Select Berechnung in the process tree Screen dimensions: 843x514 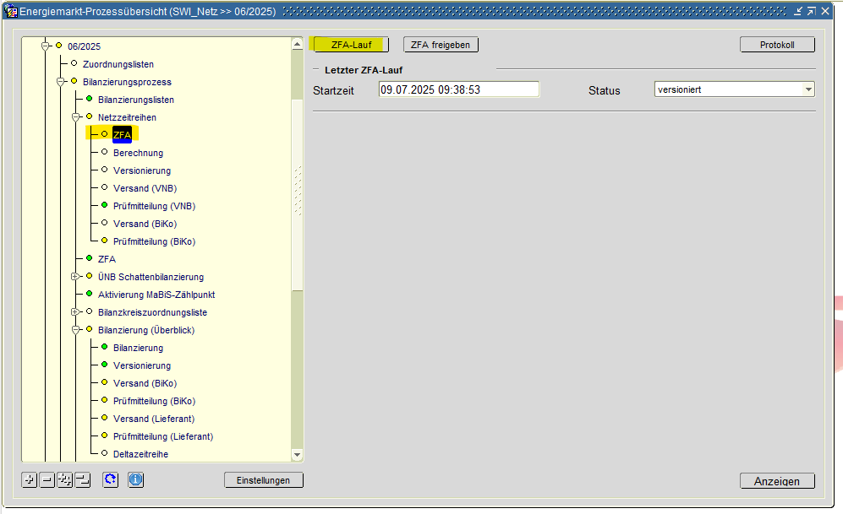click(x=138, y=153)
